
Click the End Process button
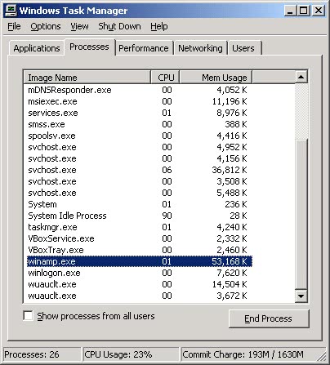tap(269, 318)
